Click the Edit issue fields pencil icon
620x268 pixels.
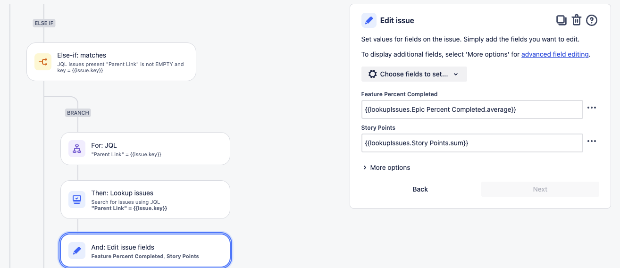77,251
